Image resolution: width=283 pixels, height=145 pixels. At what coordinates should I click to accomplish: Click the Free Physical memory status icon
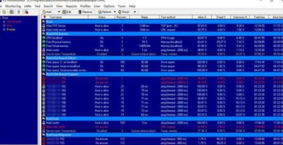(44, 42)
